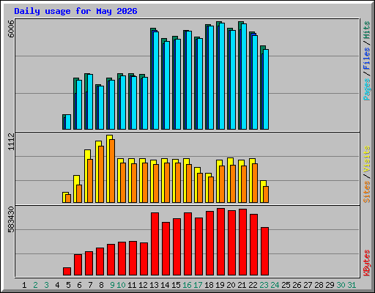Click day 10 on the x-axis

coord(121,285)
